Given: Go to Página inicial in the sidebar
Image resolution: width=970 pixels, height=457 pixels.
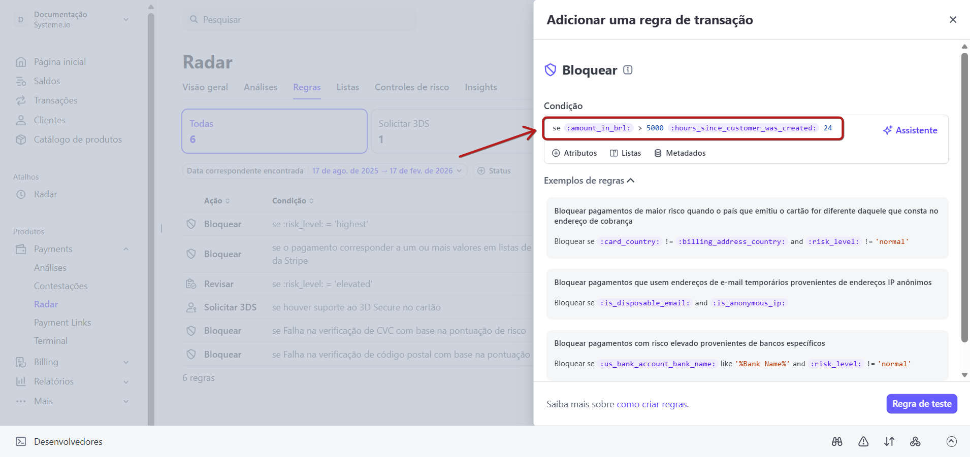Looking at the screenshot, I should coord(60,62).
